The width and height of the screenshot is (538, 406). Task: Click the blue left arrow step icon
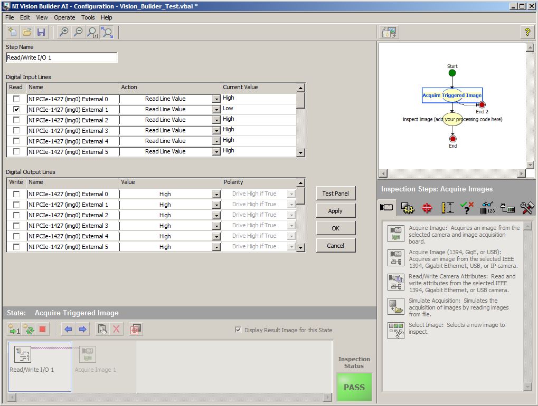(68, 329)
